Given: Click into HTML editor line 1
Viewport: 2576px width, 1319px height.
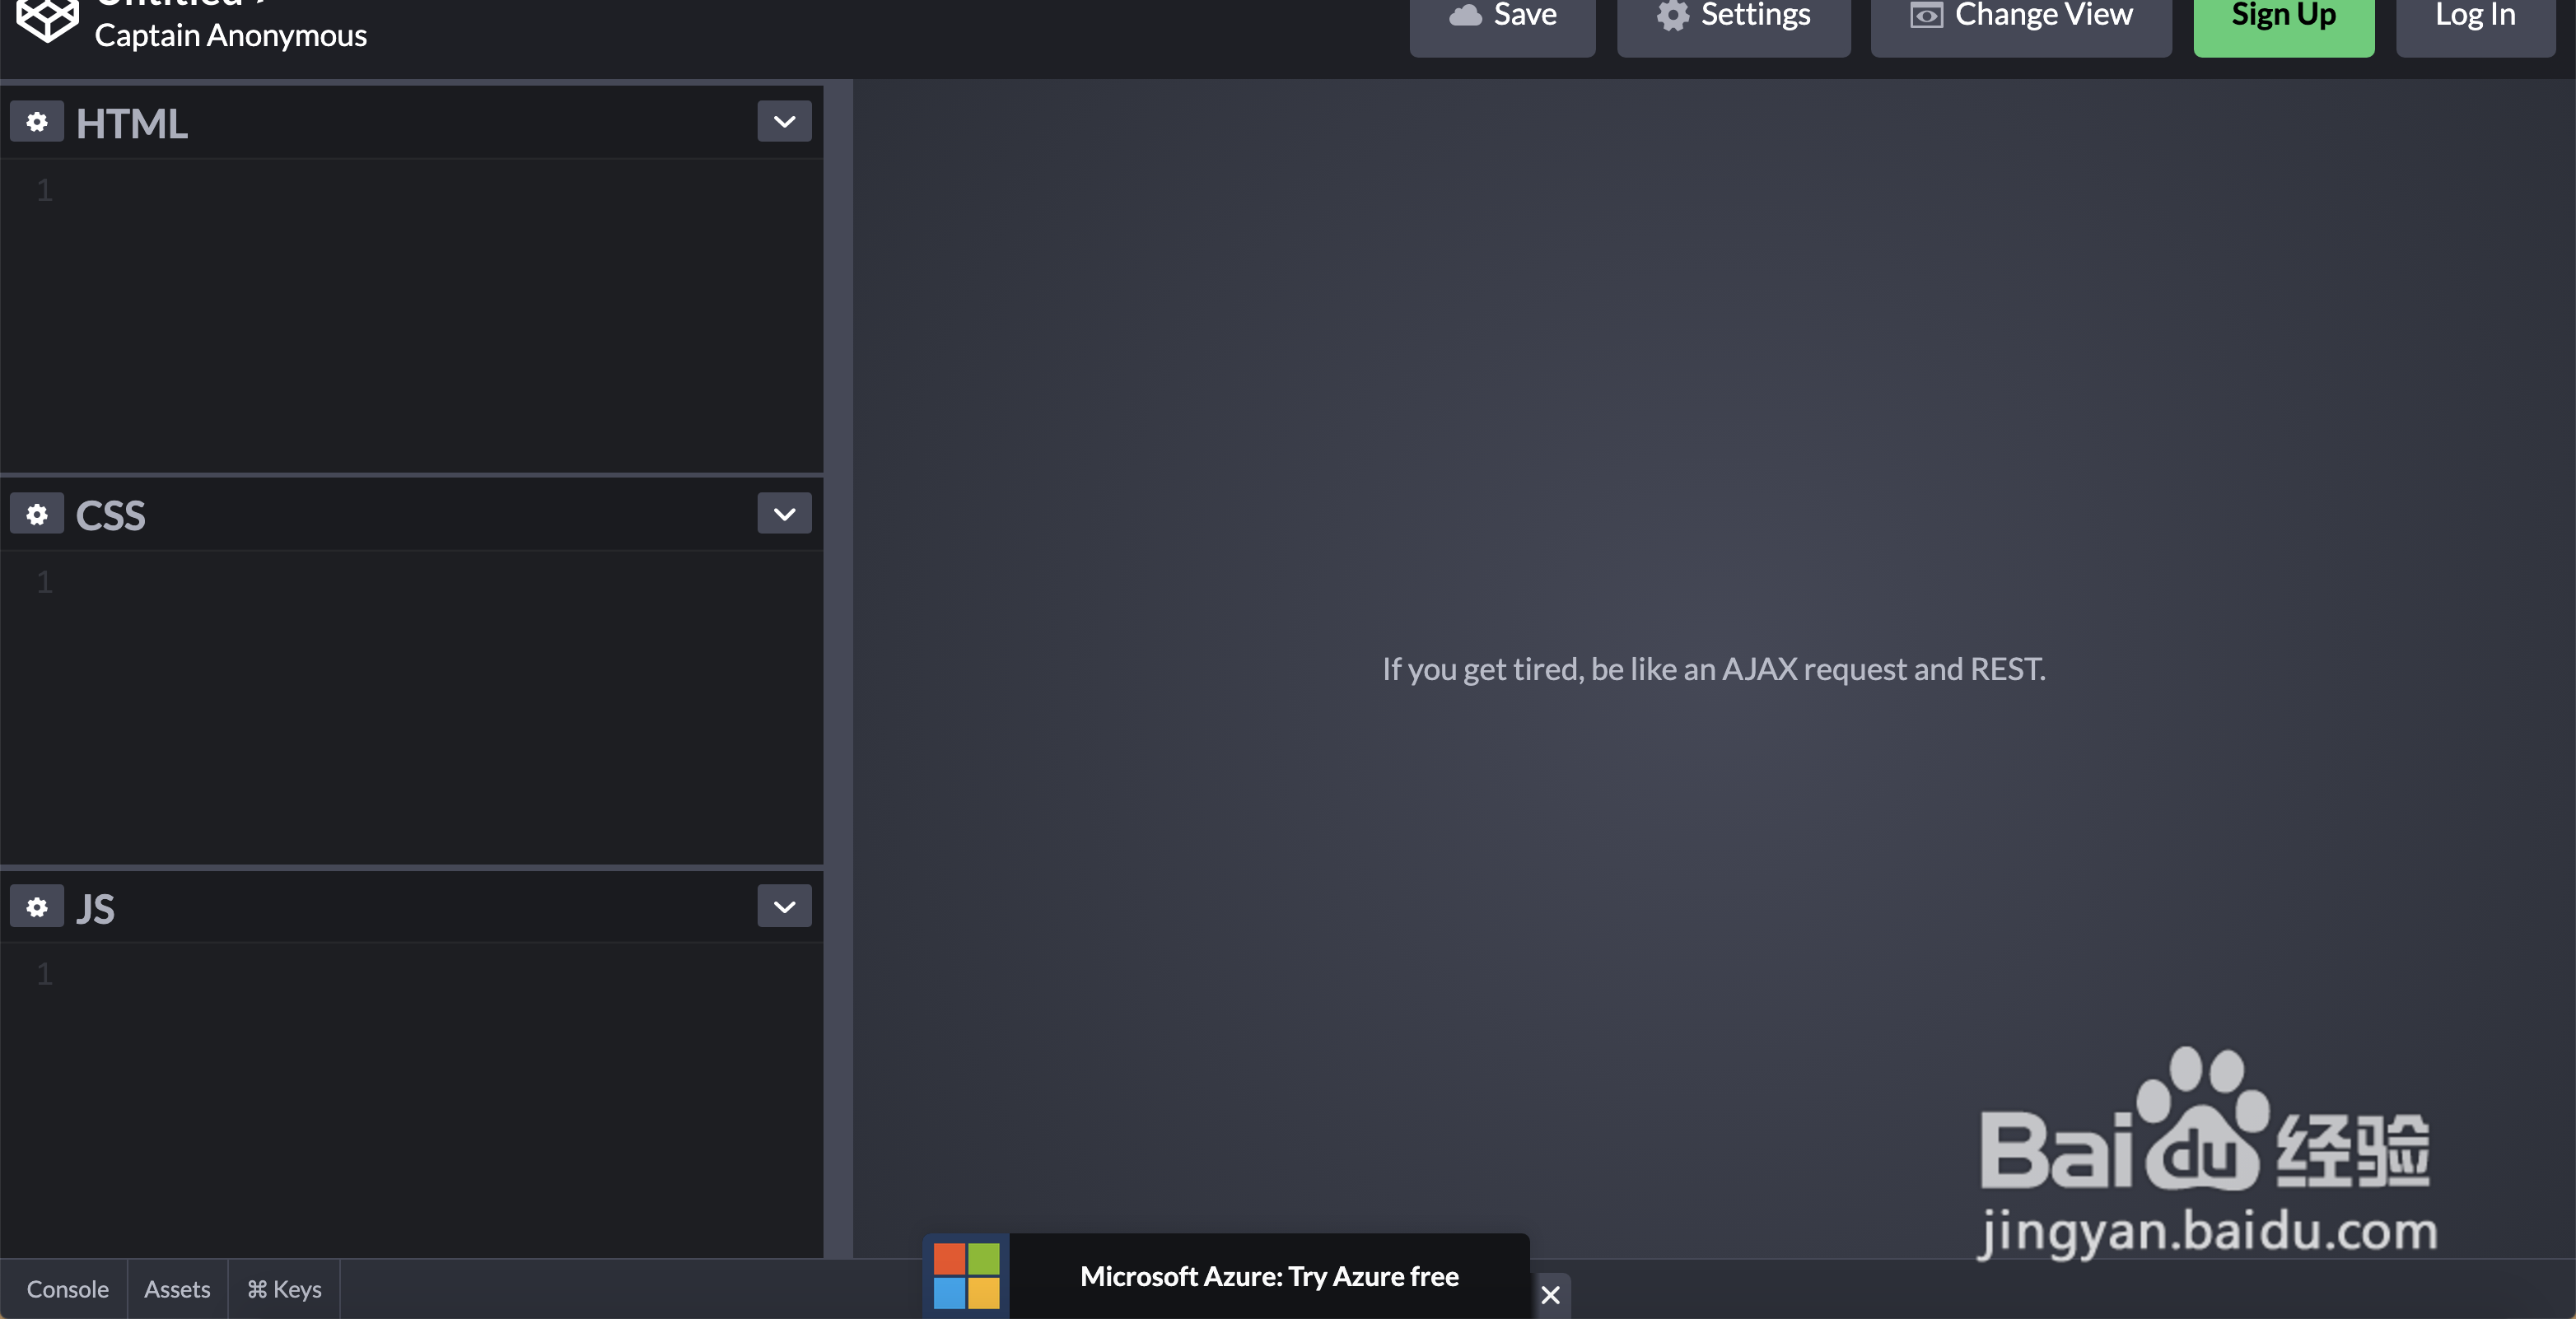Looking at the screenshot, I should point(440,190).
